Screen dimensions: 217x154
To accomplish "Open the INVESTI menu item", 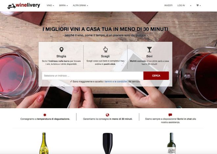I will pos(168,5).
